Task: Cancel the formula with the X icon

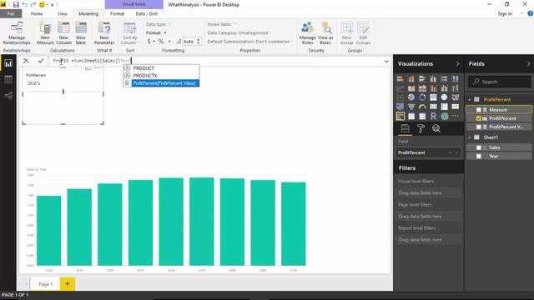Action: [26, 61]
